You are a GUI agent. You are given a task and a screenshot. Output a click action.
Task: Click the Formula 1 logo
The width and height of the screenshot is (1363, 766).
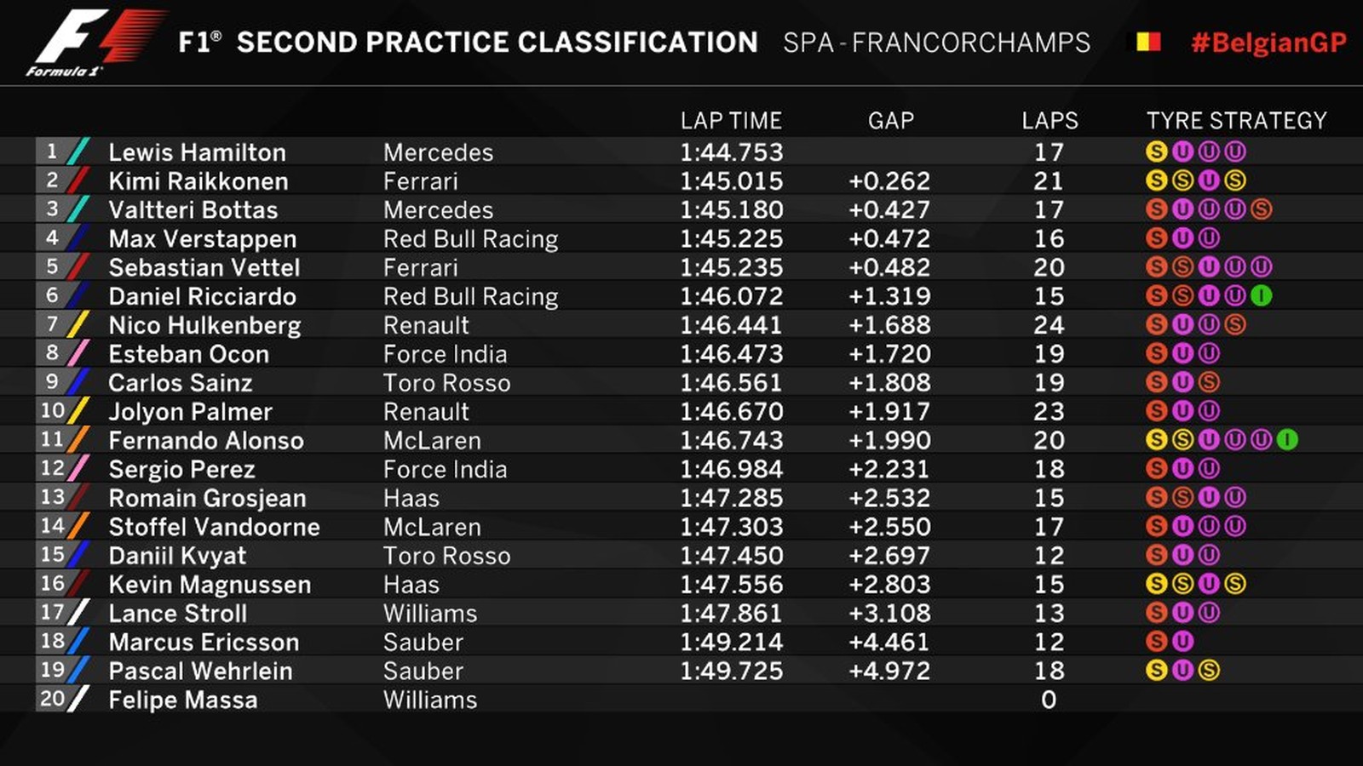pyautogui.click(x=95, y=42)
